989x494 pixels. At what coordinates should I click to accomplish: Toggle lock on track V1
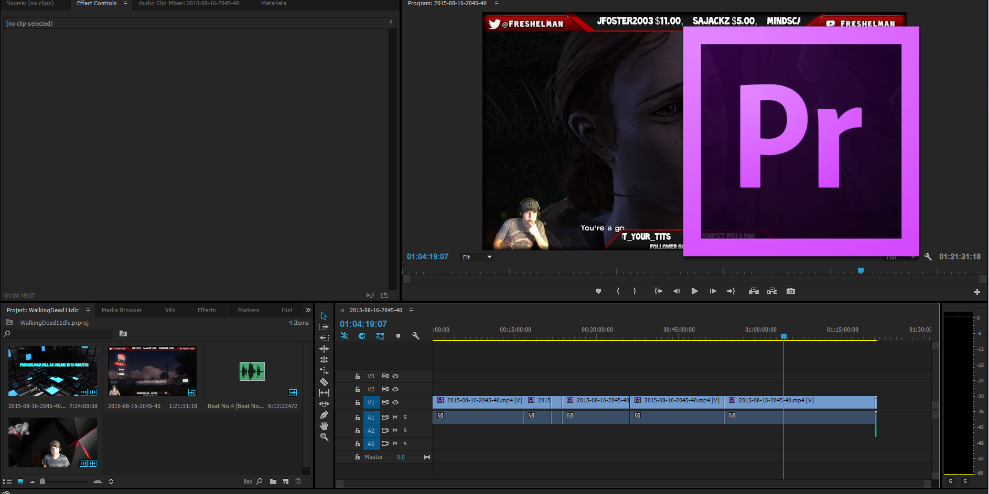[x=358, y=402]
